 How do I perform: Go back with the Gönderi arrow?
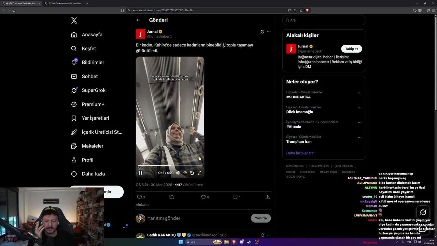pos(138,20)
